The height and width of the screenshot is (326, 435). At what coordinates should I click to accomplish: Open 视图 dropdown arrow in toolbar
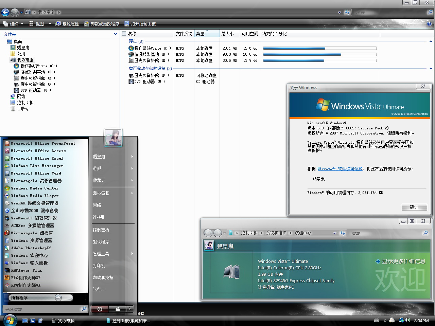pos(50,24)
